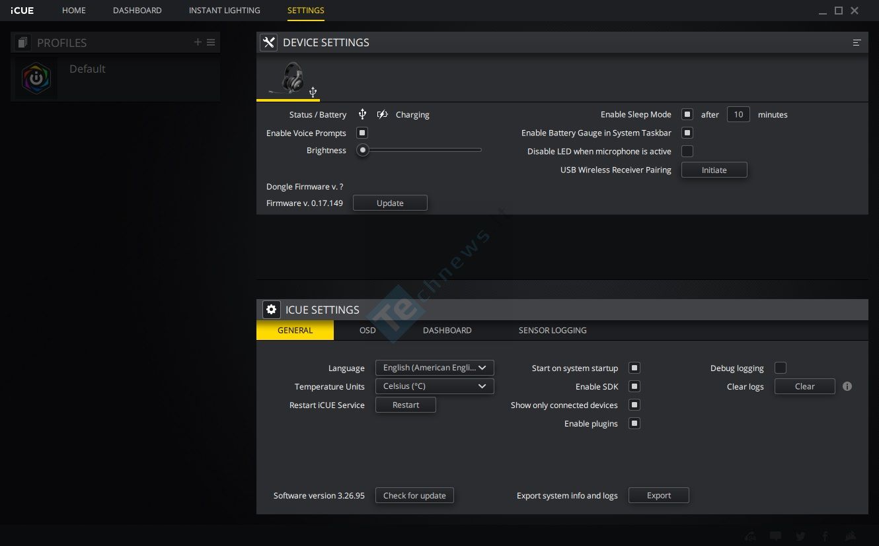This screenshot has height=546, width=879.
Task: Click Firmware v. 0.17.149 text
Action: pyautogui.click(x=305, y=203)
